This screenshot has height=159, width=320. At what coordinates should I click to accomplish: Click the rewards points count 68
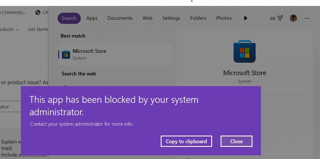click(273, 19)
